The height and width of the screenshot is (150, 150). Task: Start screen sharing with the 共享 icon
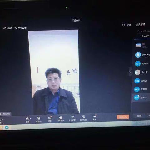(x=50, y=118)
